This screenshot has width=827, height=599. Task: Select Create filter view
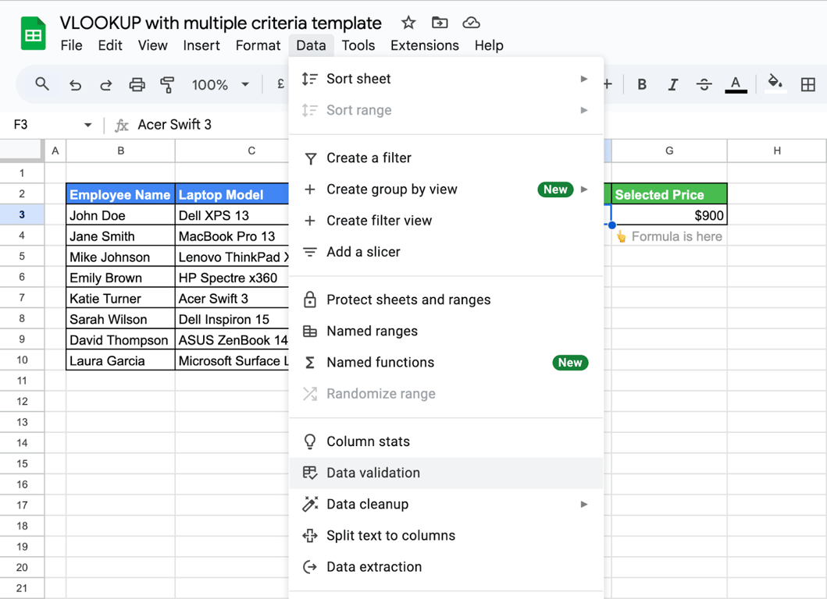coord(446,221)
